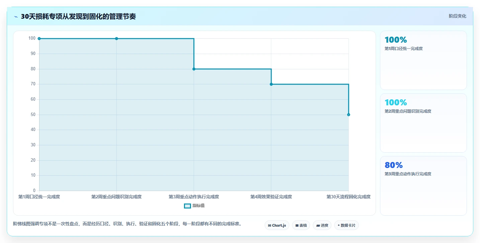Select the 80 data point at 第3周
This screenshot has height=243, width=480.
click(194, 69)
